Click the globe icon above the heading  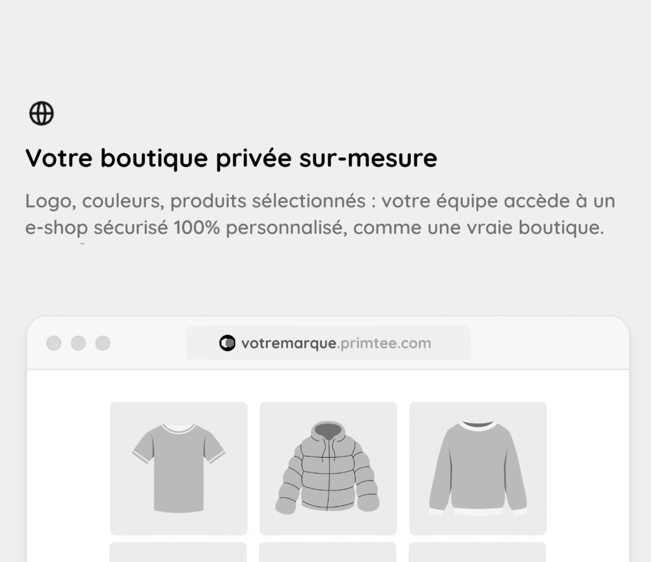point(41,113)
